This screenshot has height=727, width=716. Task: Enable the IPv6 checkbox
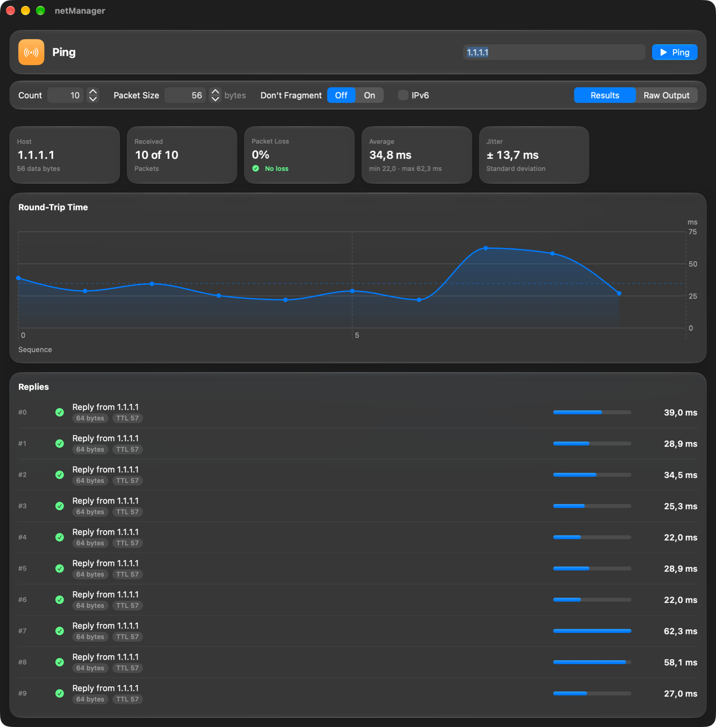(403, 95)
